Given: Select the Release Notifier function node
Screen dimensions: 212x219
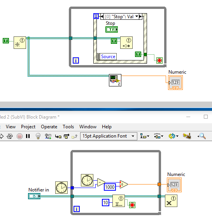Looking at the screenshot, I should [x=171, y=201].
